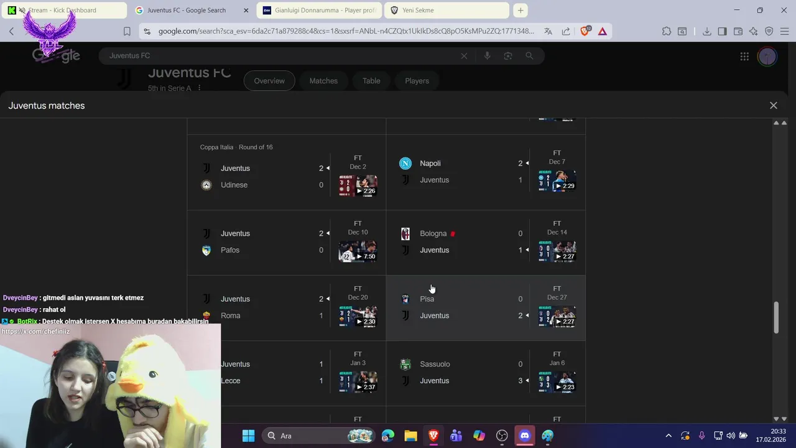Toggle the browser sidebar panel icon
Viewport: 796px width, 448px height.
pyautogui.click(x=722, y=31)
